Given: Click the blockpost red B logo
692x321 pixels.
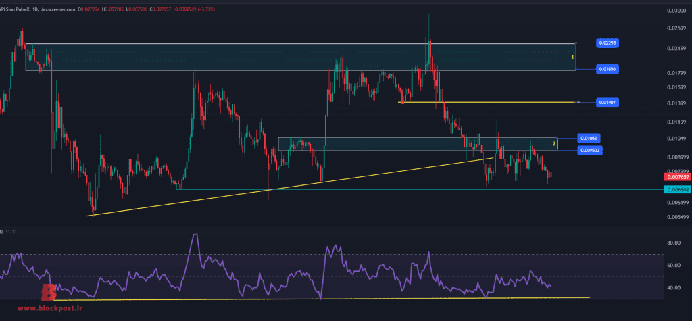Looking at the screenshot, I should (49, 292).
